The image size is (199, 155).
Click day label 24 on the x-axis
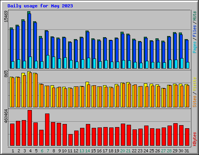(146, 151)
